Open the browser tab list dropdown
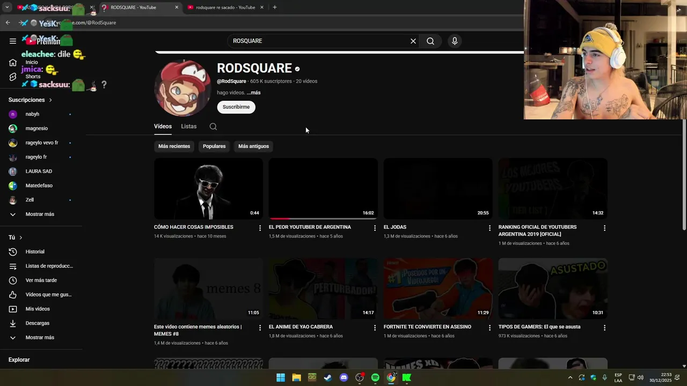The height and width of the screenshot is (386, 687). tap(7, 8)
